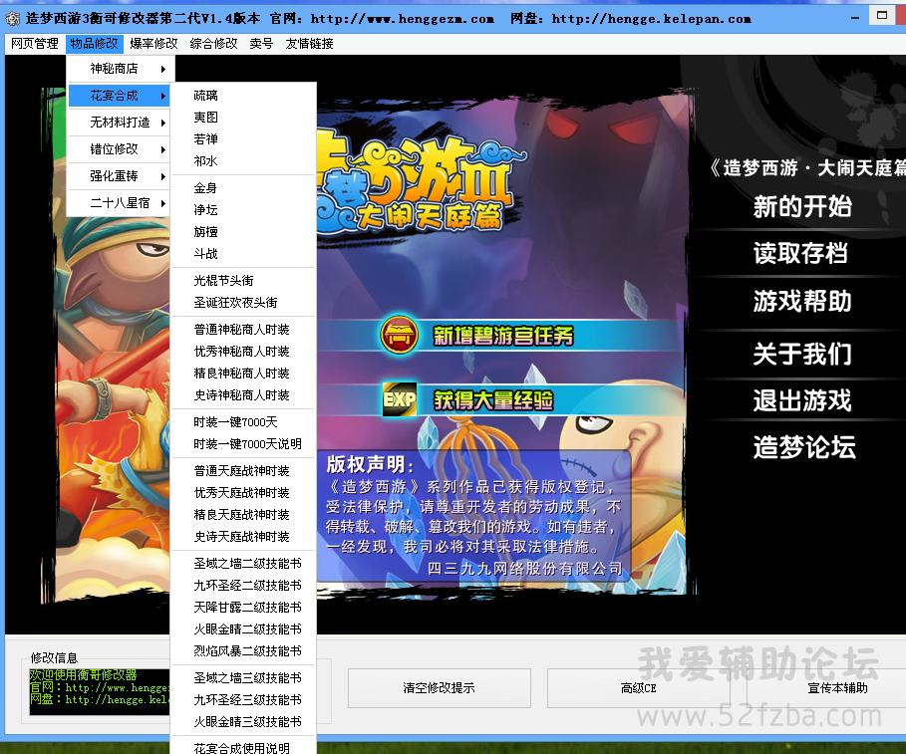Open the 卖号 menu
Screen dimensions: 906x754
[261, 43]
